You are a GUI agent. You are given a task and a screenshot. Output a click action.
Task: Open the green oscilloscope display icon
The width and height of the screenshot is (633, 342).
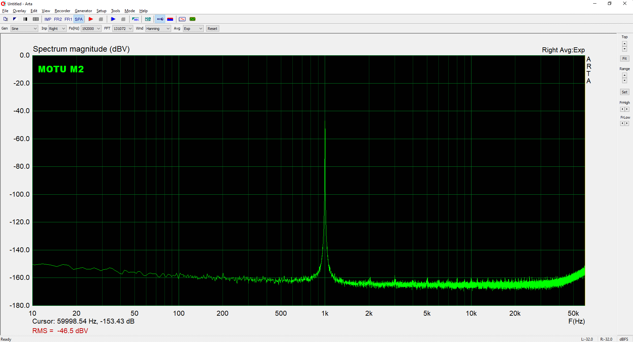193,19
